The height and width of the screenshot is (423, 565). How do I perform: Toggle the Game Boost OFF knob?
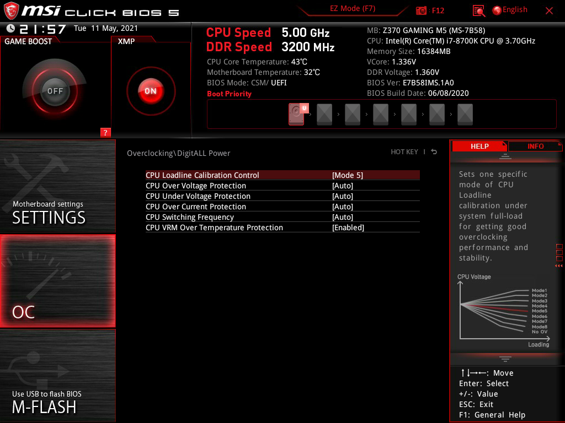coord(55,91)
